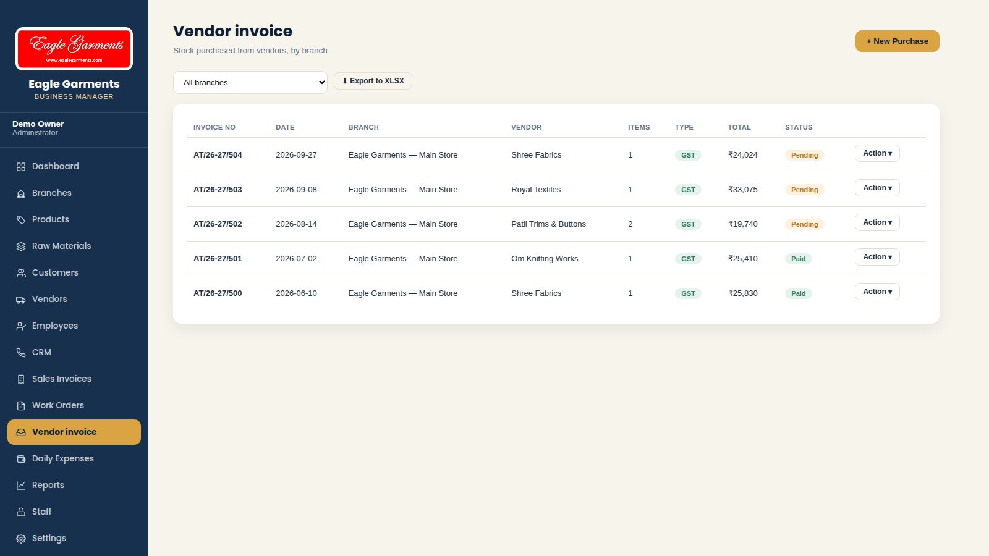Click invoice number AT/26-27/504
This screenshot has width=989, height=556.
[218, 155]
